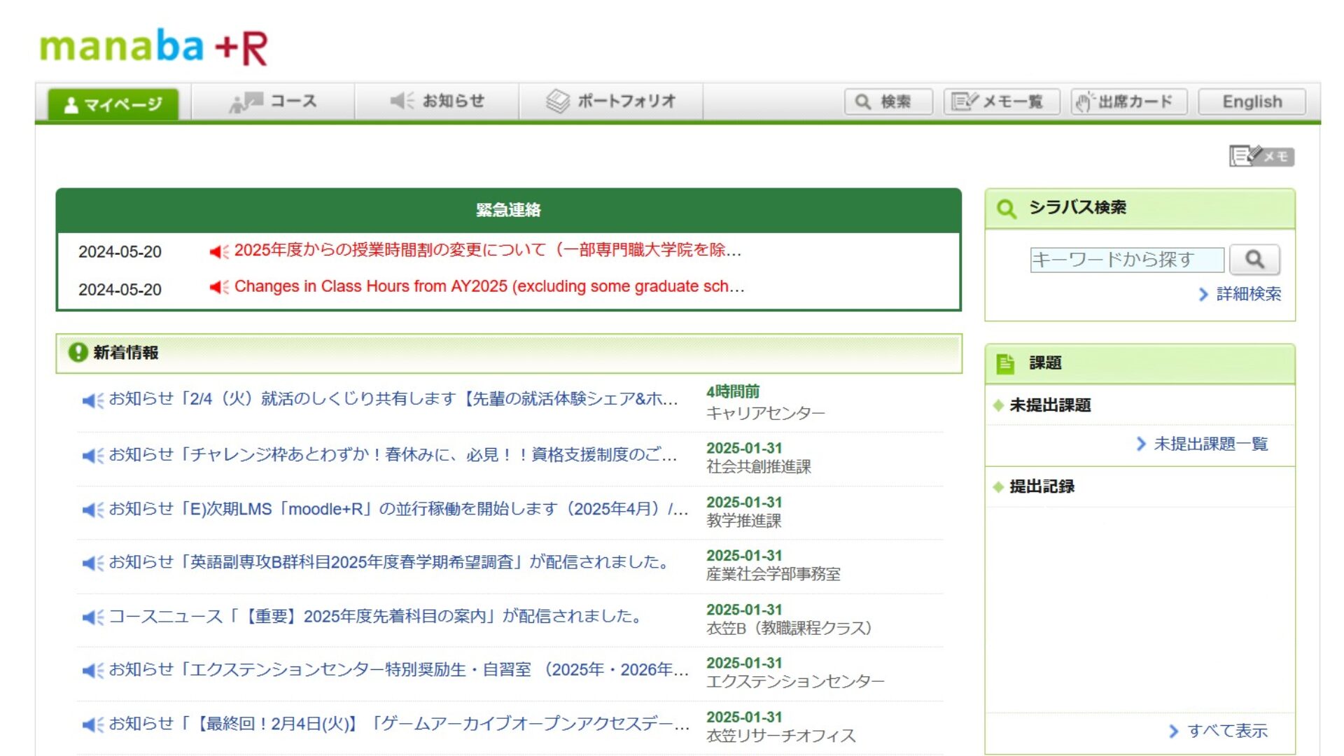
Task: Click the green exclamation icon beside 新着情報
Action: (x=78, y=352)
